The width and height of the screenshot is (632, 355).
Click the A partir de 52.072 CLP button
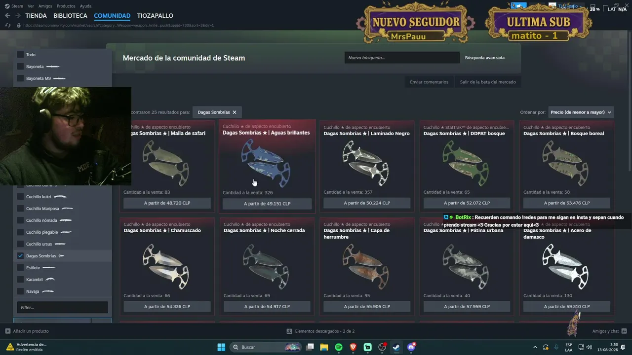pyautogui.click(x=467, y=203)
